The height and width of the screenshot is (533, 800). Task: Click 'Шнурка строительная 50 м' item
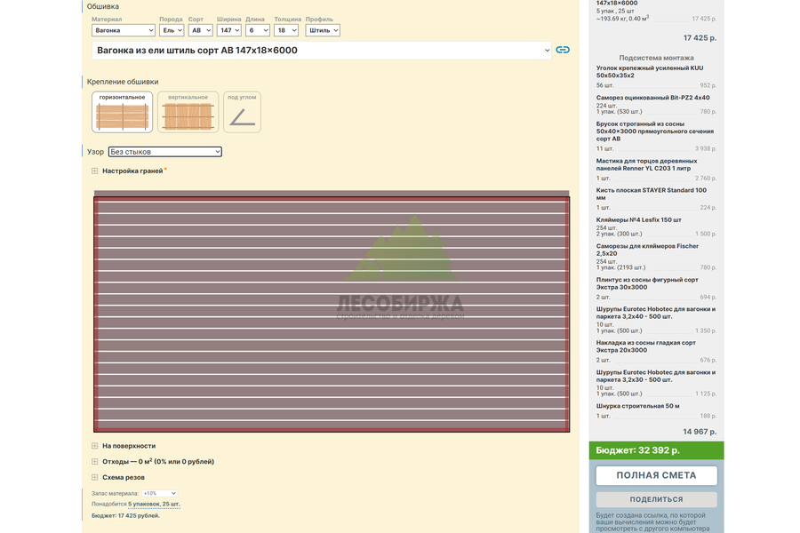click(x=637, y=406)
